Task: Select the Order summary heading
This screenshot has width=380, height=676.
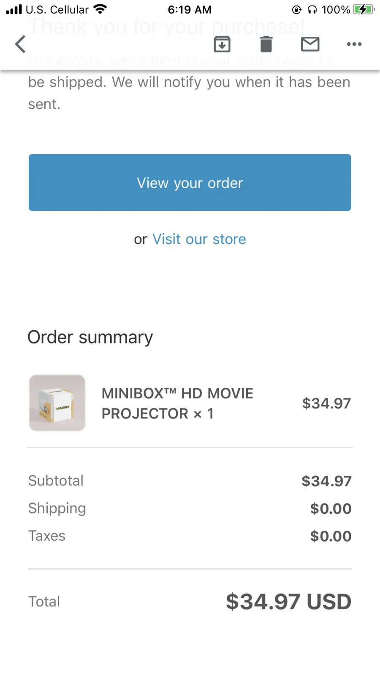Action: point(90,337)
